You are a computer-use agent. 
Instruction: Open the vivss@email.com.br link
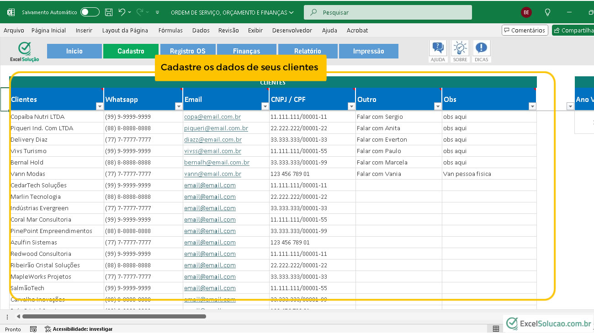pyautogui.click(x=212, y=151)
